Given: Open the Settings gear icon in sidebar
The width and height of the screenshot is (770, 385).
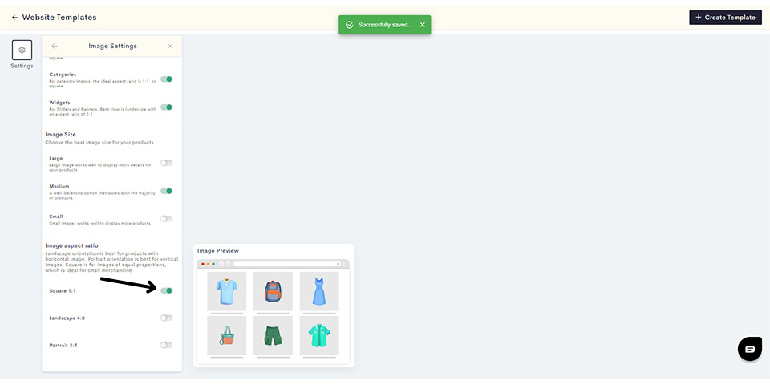Looking at the screenshot, I should click(22, 50).
